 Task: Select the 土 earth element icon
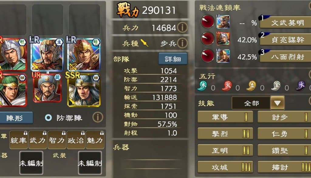tap(251, 86)
